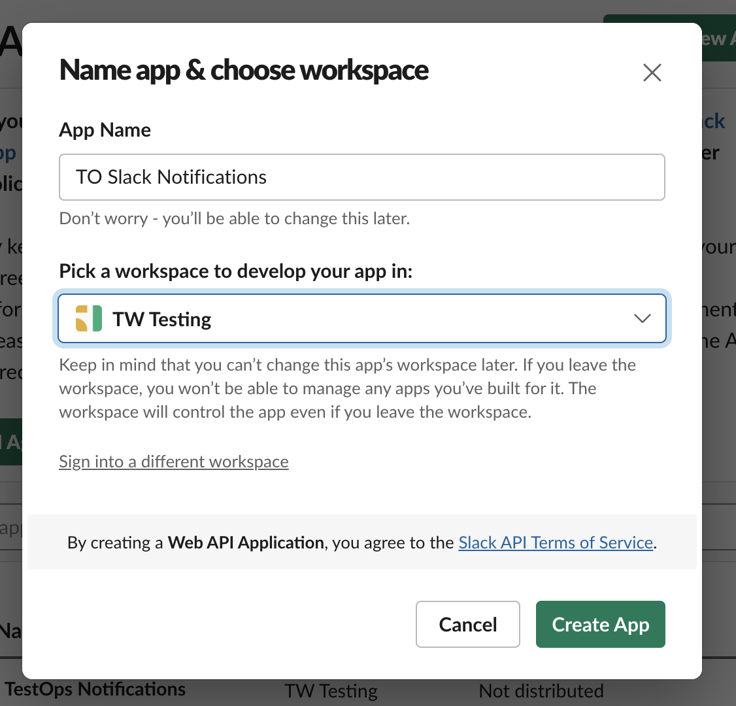
Task: Click the Name app & choose workspace heading
Action: pos(243,69)
